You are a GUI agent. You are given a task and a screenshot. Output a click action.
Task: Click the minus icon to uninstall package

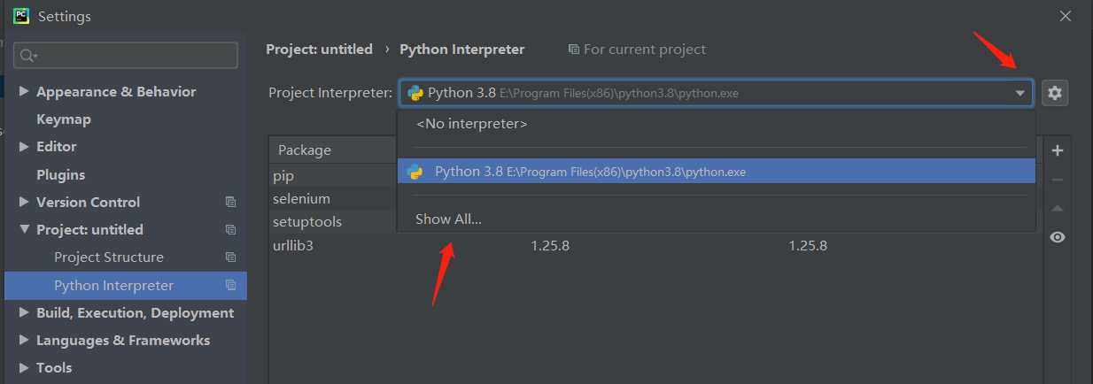tap(1057, 180)
